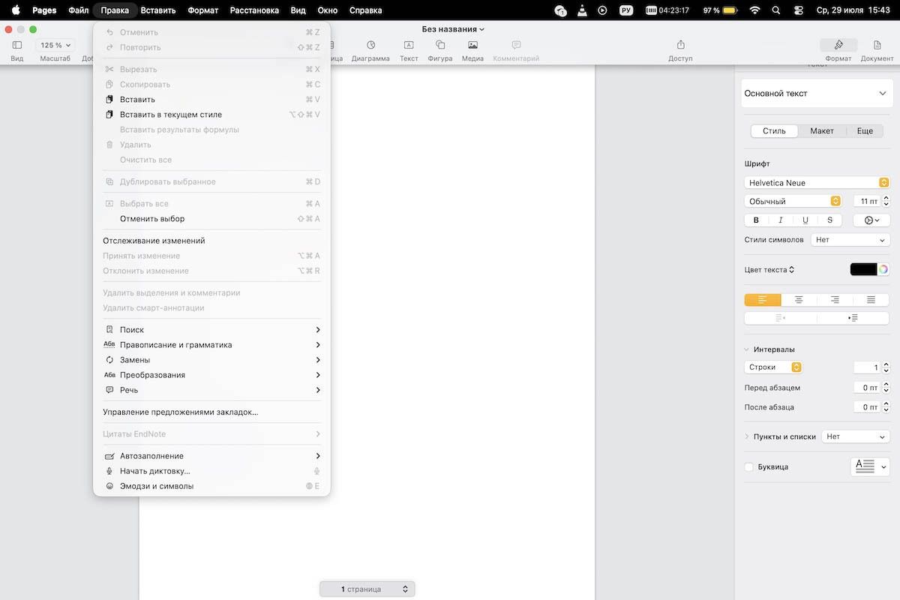Open the Обычный font weight dropdown
This screenshot has height=600, width=900.
[793, 202]
